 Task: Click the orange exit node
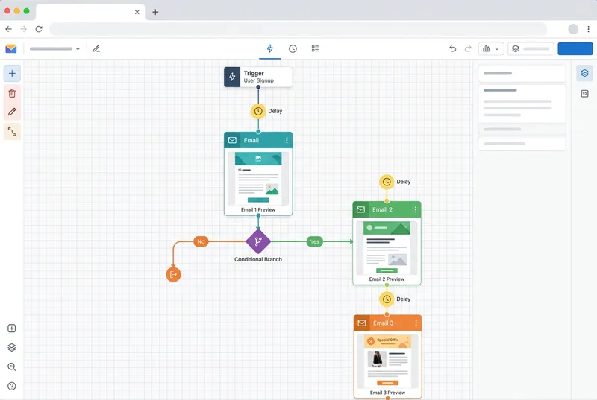pos(173,275)
